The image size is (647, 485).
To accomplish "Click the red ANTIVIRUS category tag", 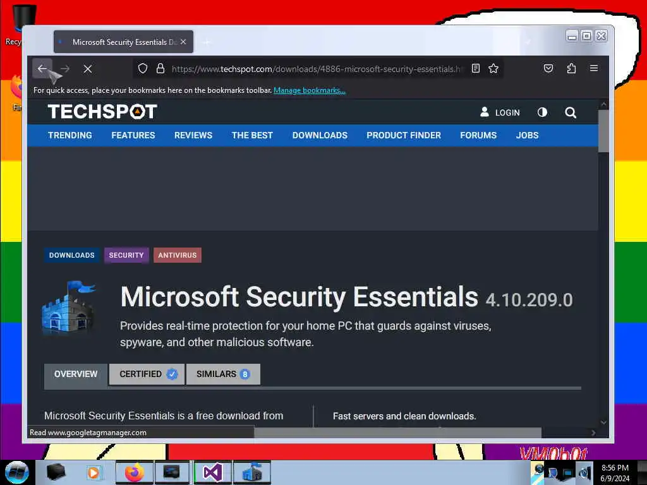I will point(178,255).
